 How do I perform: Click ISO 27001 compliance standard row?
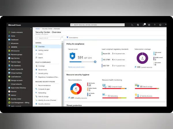tap(113, 60)
